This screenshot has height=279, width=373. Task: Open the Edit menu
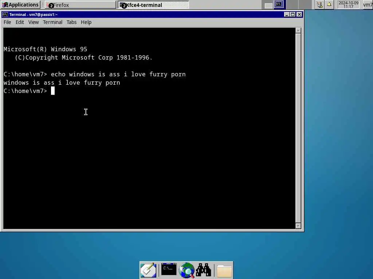20,22
